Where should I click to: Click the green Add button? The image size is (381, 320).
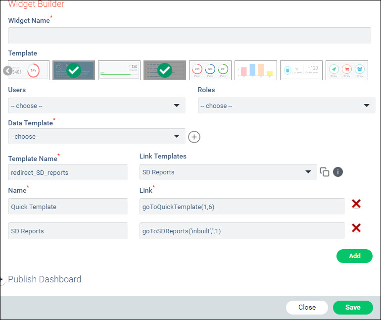pyautogui.click(x=354, y=256)
